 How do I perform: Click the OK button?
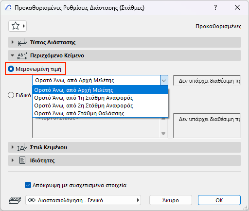219,200
